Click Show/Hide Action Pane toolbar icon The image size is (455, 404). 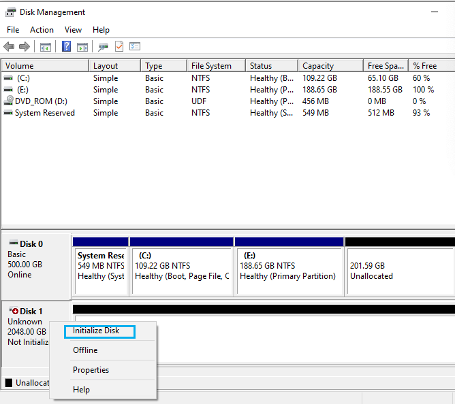click(82, 47)
